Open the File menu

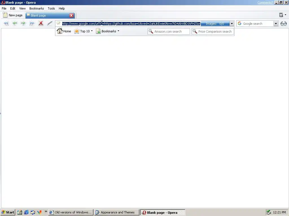4,8
